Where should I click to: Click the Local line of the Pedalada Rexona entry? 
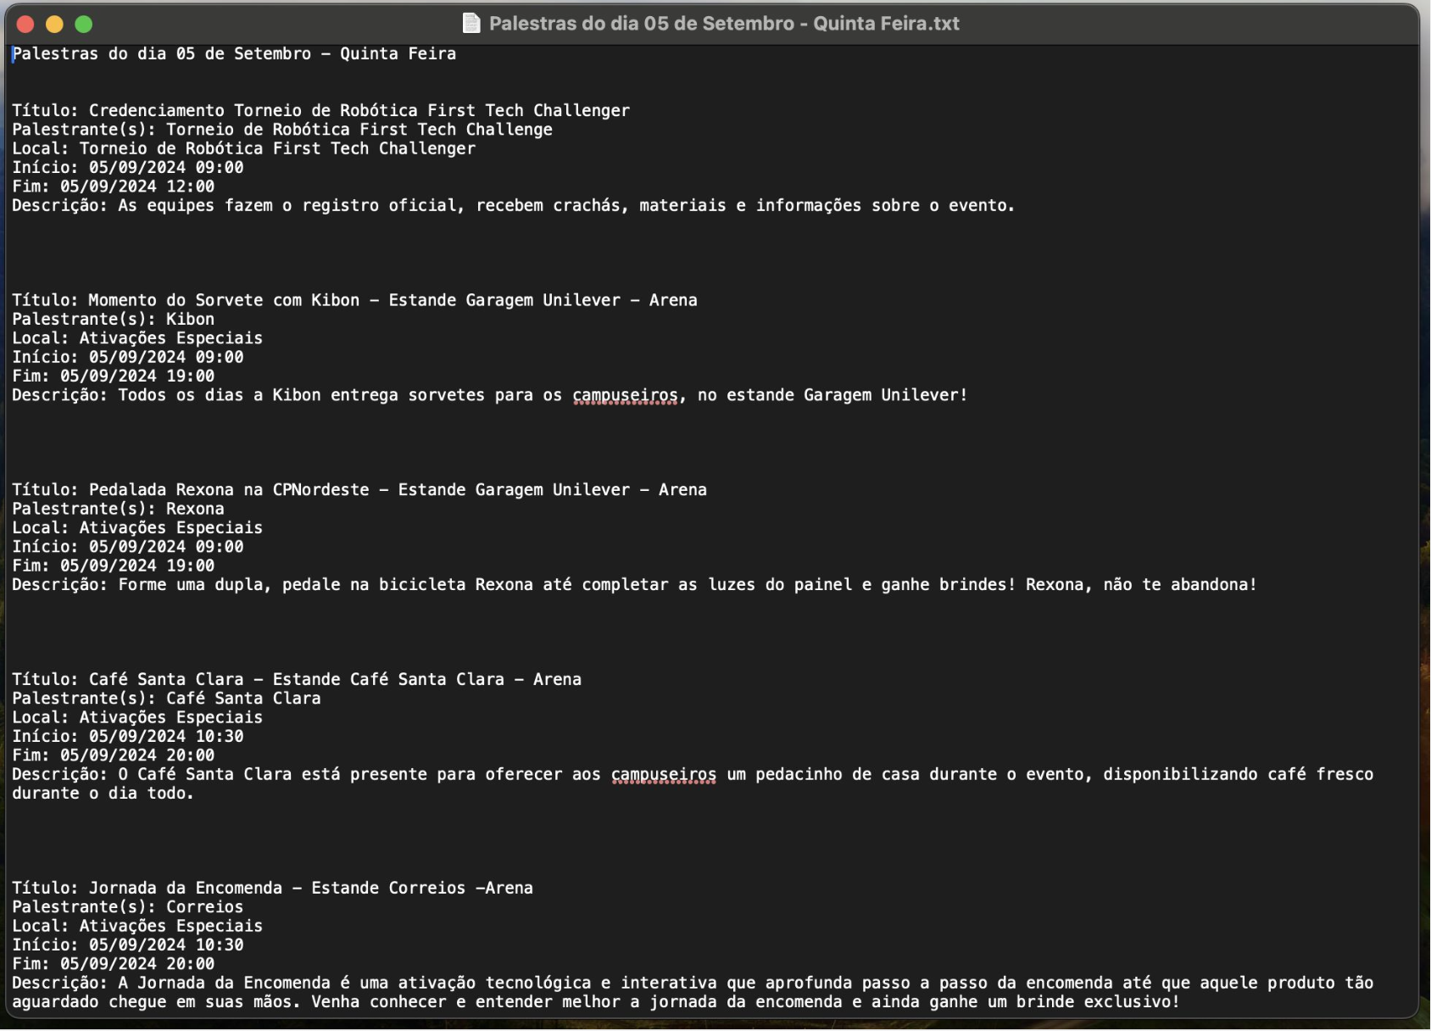coord(137,527)
